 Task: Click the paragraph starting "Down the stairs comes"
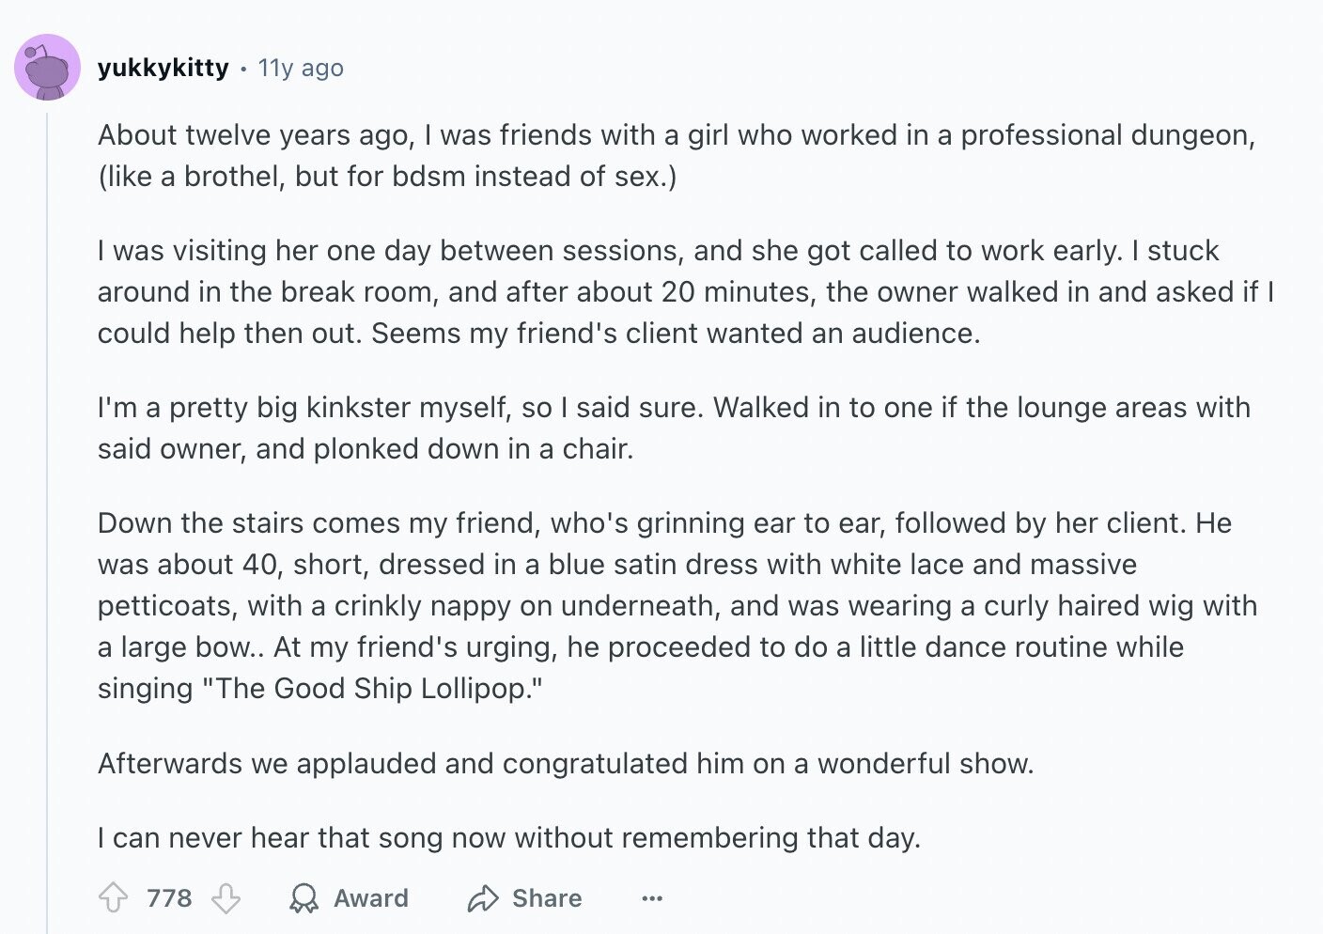tap(677, 605)
